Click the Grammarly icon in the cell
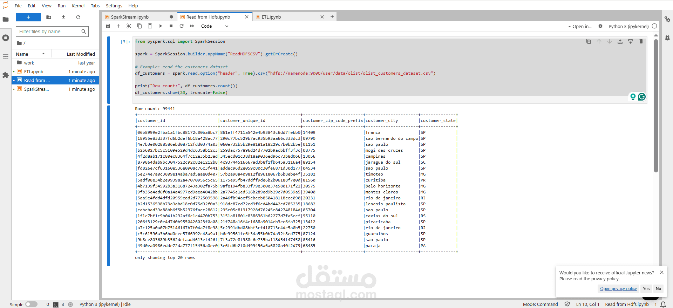Image resolution: width=673 pixels, height=308 pixels. 642,97
